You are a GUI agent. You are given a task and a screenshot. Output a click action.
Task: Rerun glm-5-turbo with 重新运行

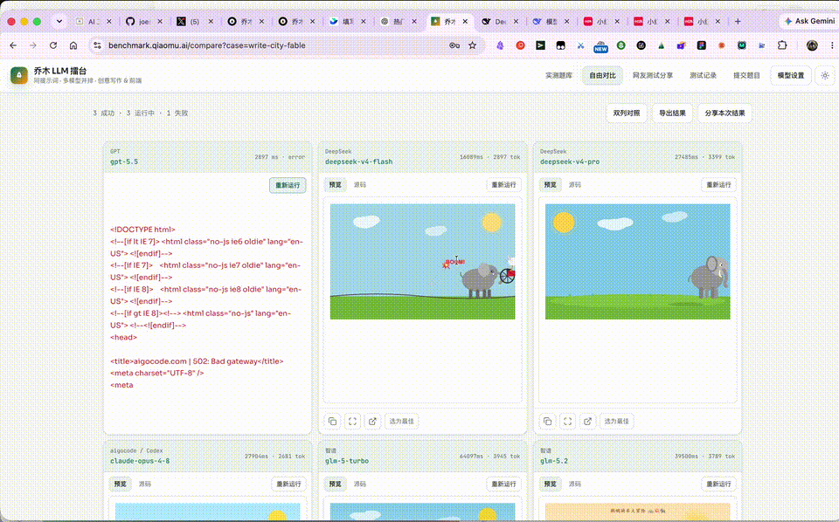(503, 484)
